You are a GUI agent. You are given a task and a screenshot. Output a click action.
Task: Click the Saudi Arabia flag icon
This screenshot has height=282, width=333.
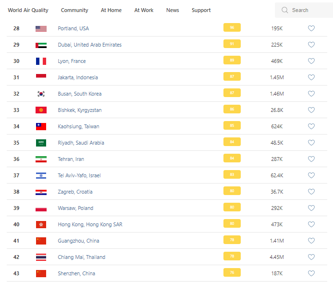(x=41, y=143)
